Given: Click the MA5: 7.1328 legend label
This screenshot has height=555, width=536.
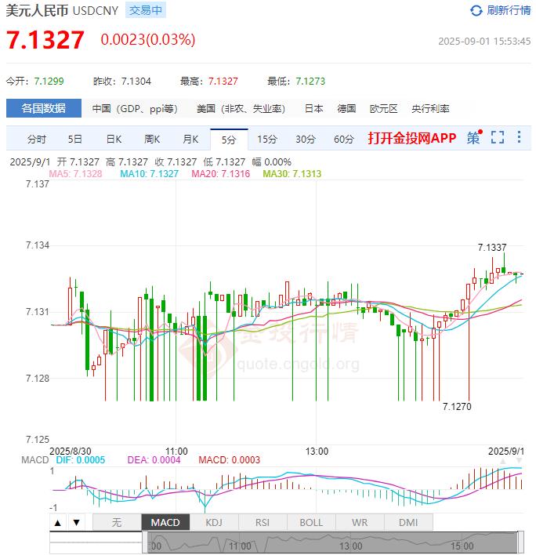Looking at the screenshot, I should pos(75,174).
